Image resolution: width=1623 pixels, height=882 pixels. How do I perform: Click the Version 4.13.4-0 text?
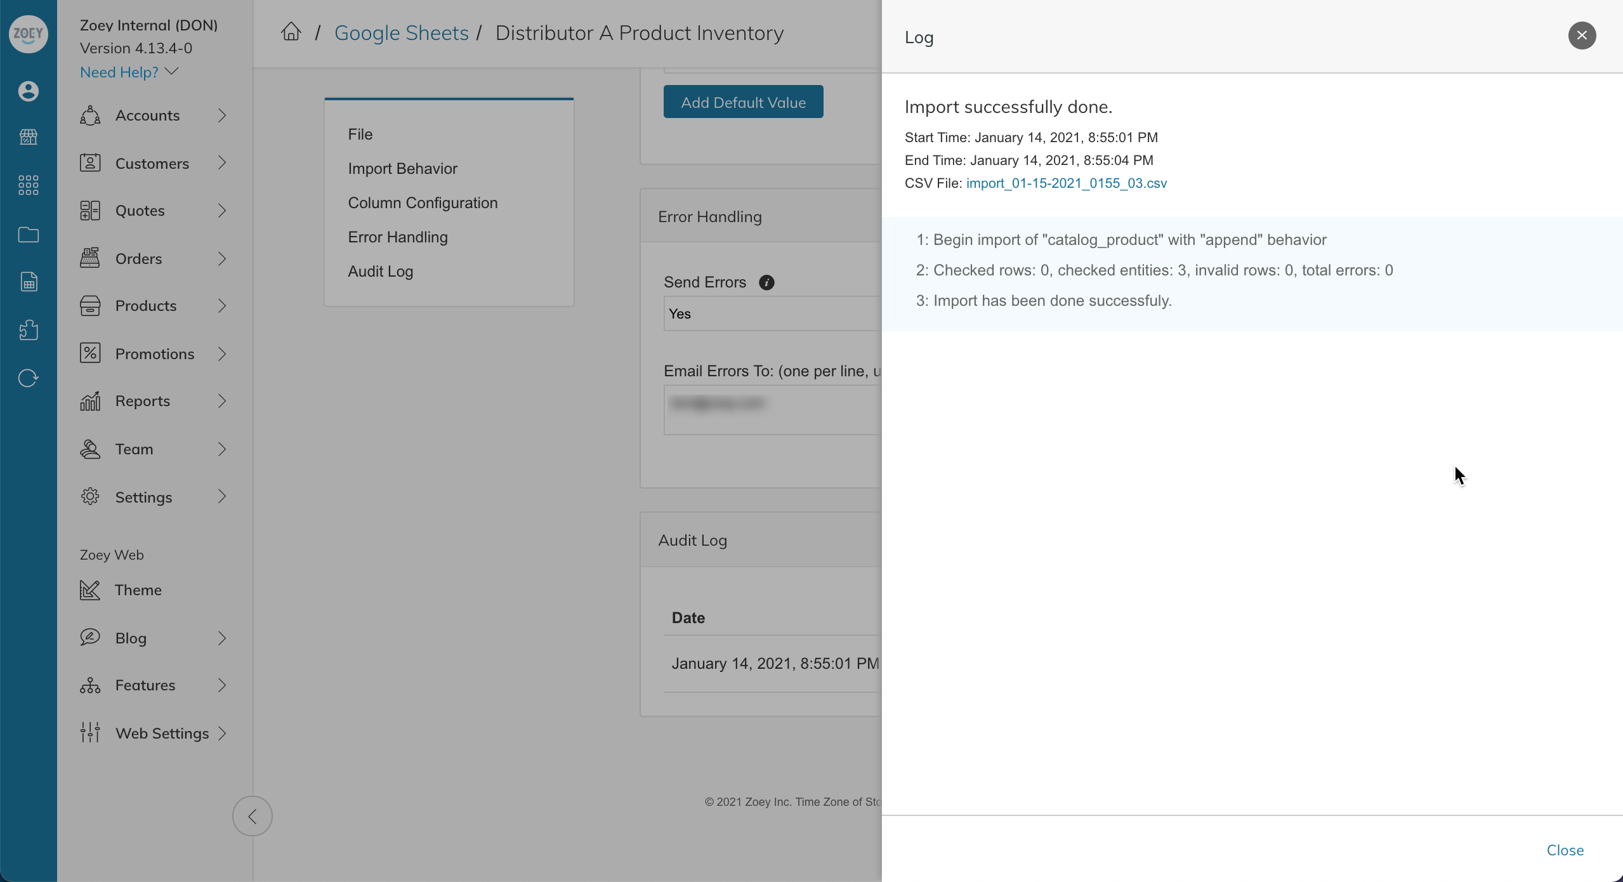136,48
